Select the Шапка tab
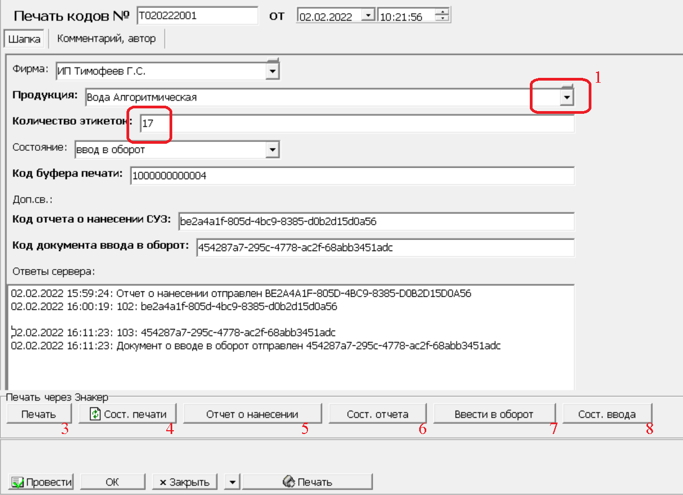Image resolution: width=683 pixels, height=495 pixels. [25, 39]
